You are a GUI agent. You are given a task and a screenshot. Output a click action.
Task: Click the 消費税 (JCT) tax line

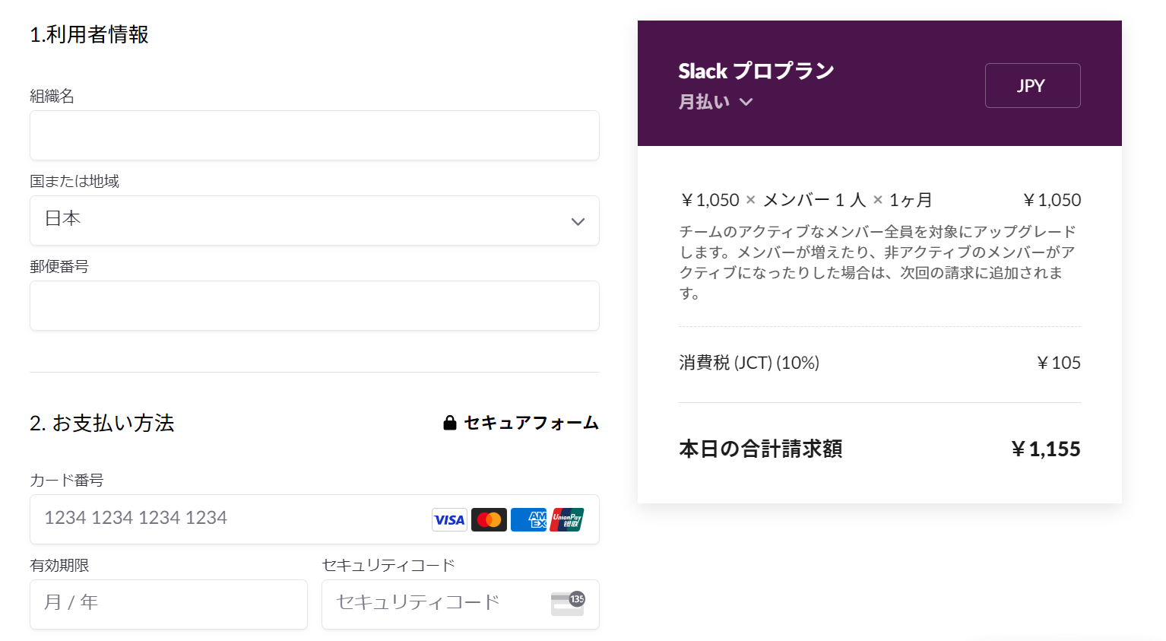pyautogui.click(x=749, y=363)
